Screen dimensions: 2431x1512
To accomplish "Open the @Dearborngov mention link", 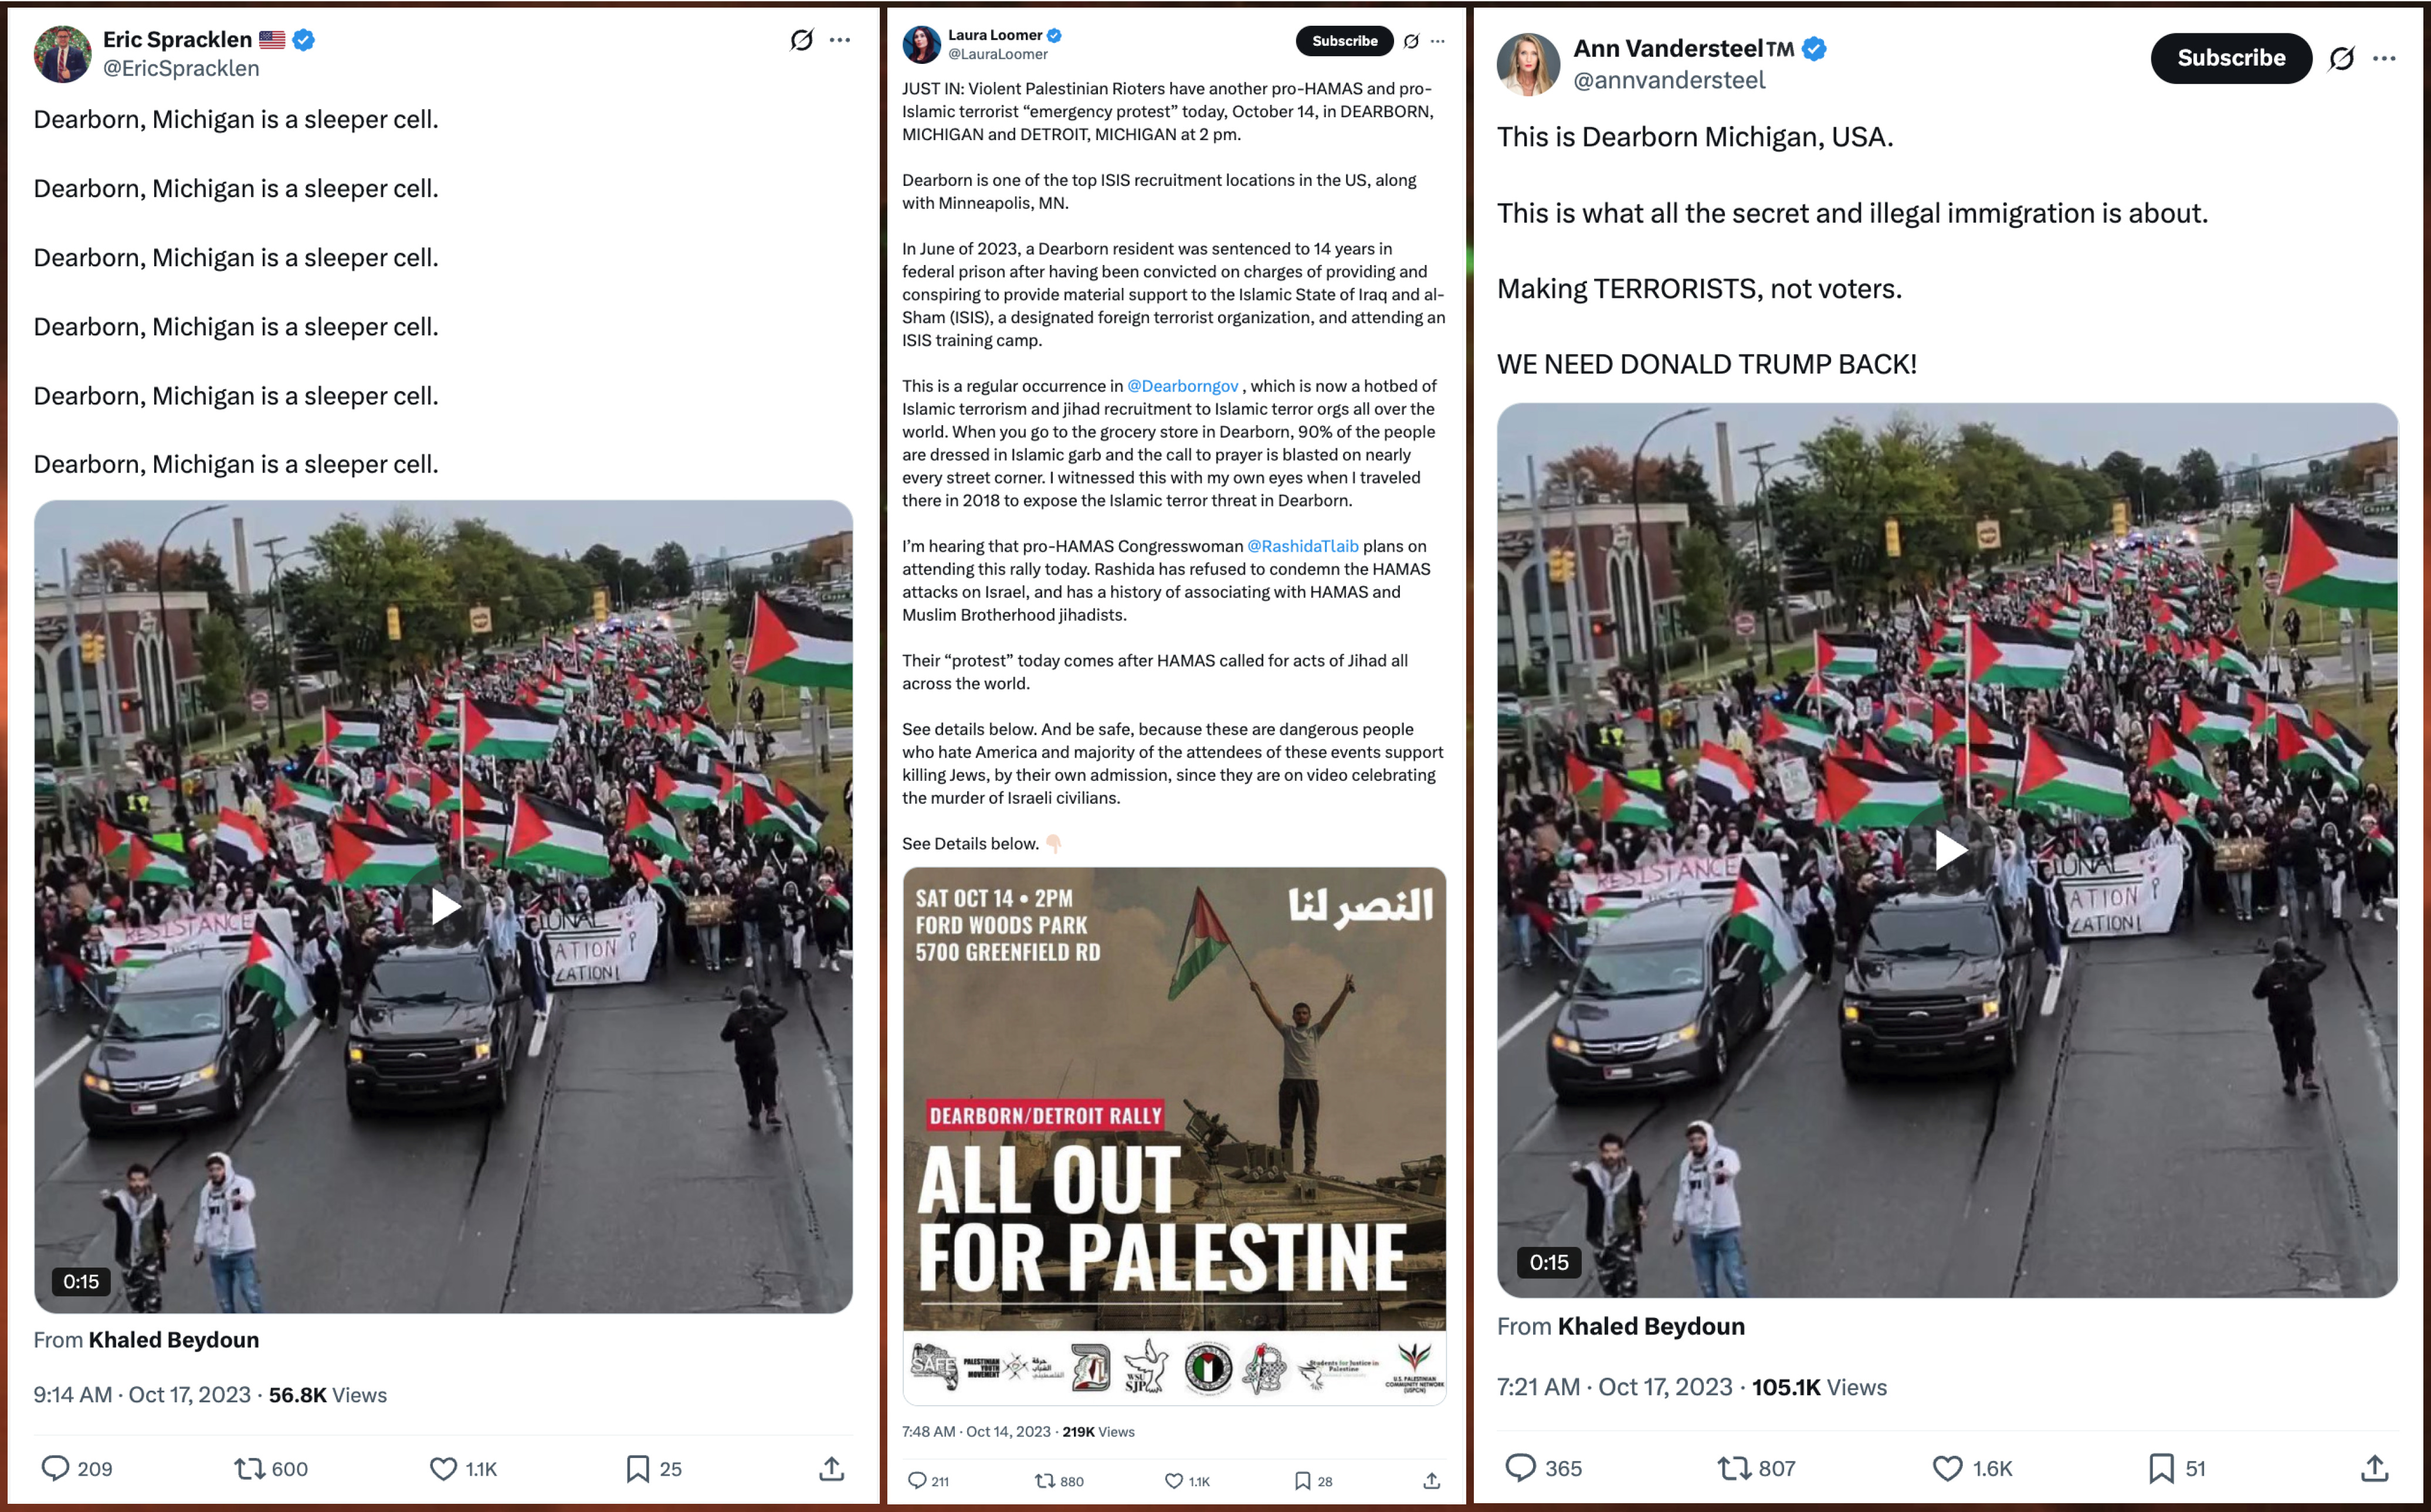I will coord(1182,386).
